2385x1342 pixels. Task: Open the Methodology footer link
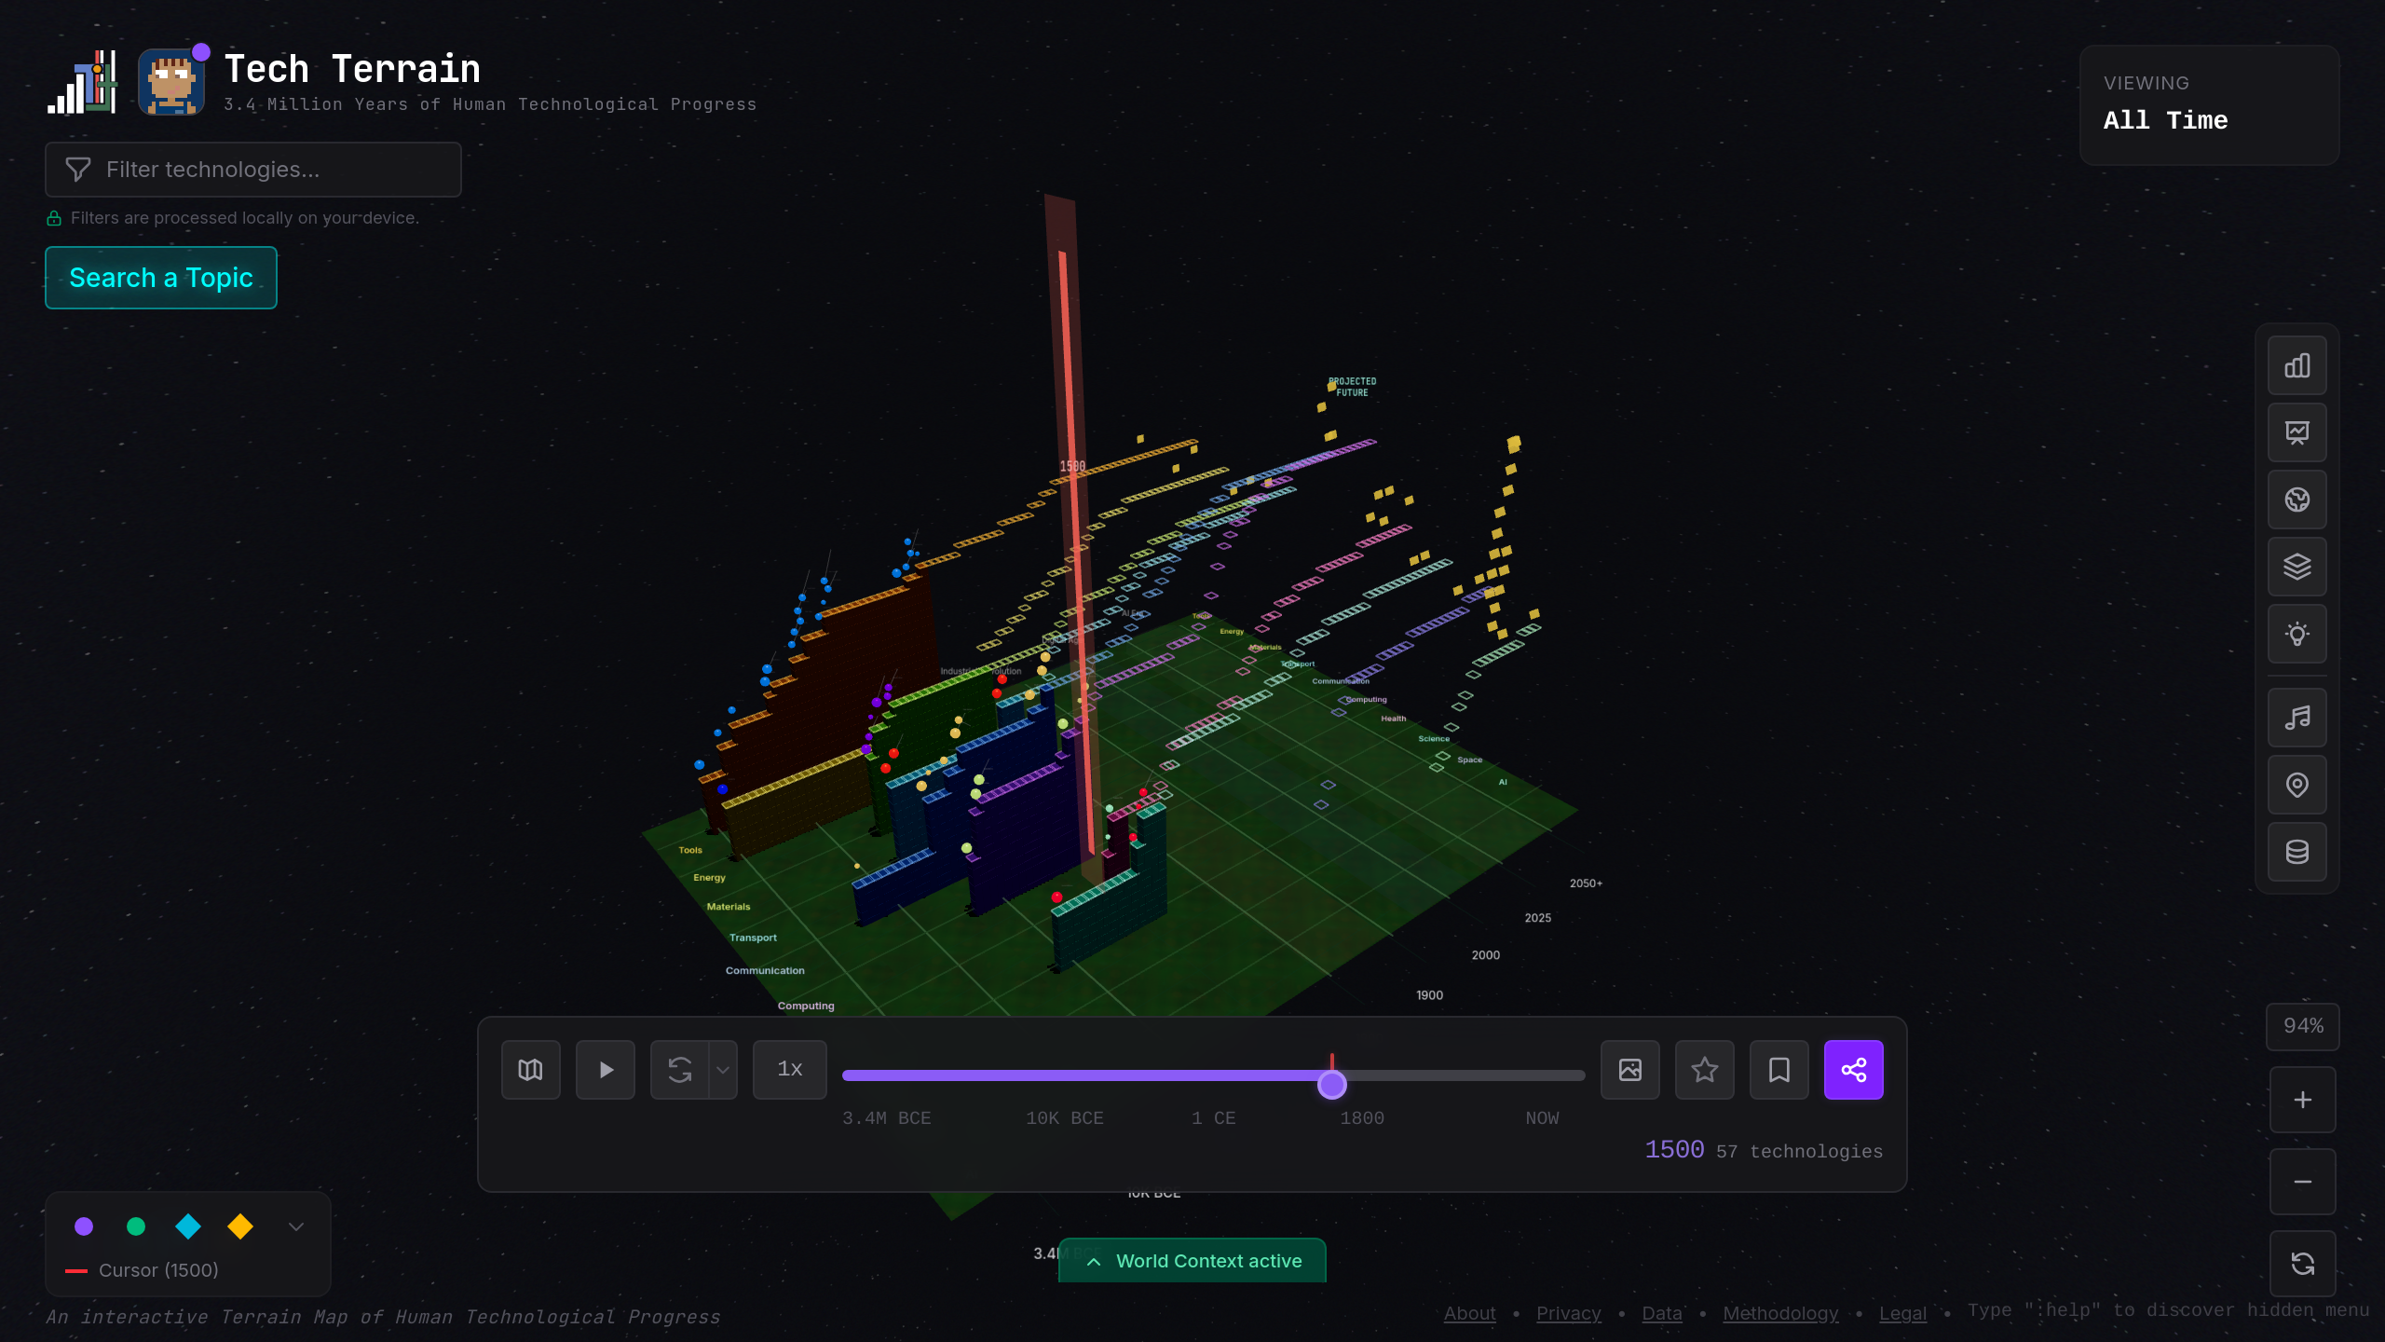1780,1313
